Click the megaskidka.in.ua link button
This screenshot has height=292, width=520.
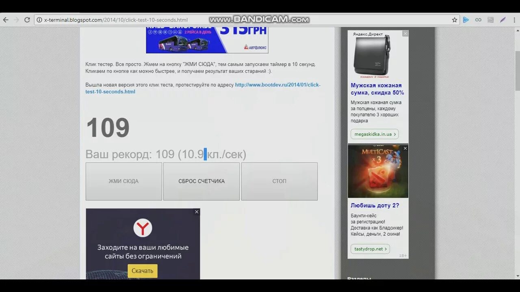pyautogui.click(x=375, y=134)
